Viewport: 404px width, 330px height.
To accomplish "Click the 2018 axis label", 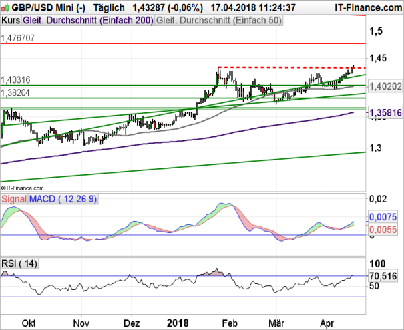I will point(178,323).
